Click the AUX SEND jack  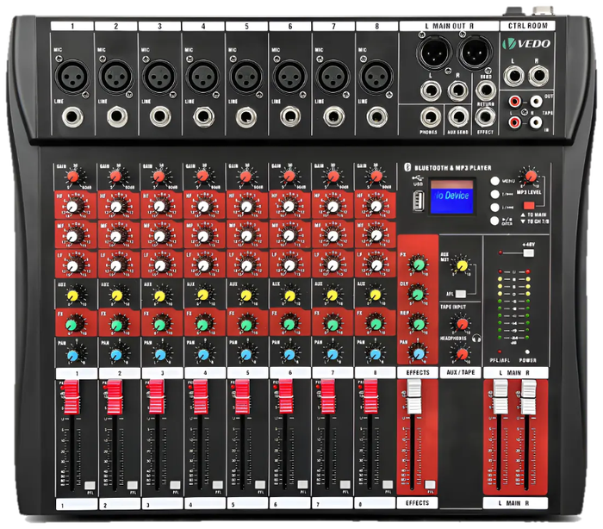click(459, 117)
